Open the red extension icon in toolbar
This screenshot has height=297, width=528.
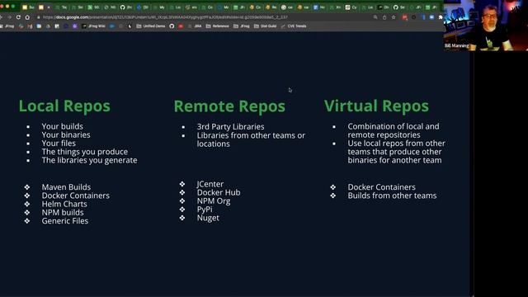coord(404,17)
